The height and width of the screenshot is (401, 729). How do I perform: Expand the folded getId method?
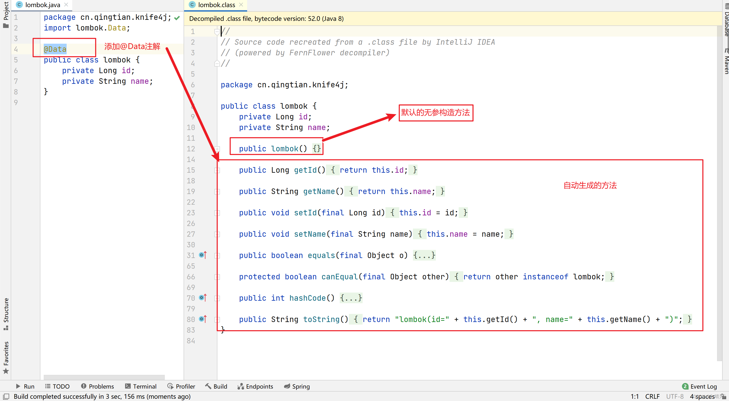point(217,170)
